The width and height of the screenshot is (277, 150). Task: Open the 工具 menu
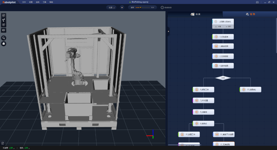tap(44, 2)
